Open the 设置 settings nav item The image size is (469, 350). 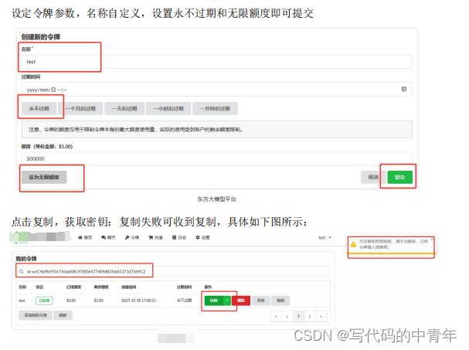202,237
